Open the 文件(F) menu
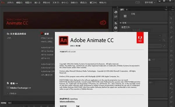This screenshot has height=107, width=175. (x=10, y=2)
